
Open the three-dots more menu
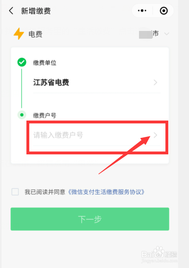(x=142, y=11)
